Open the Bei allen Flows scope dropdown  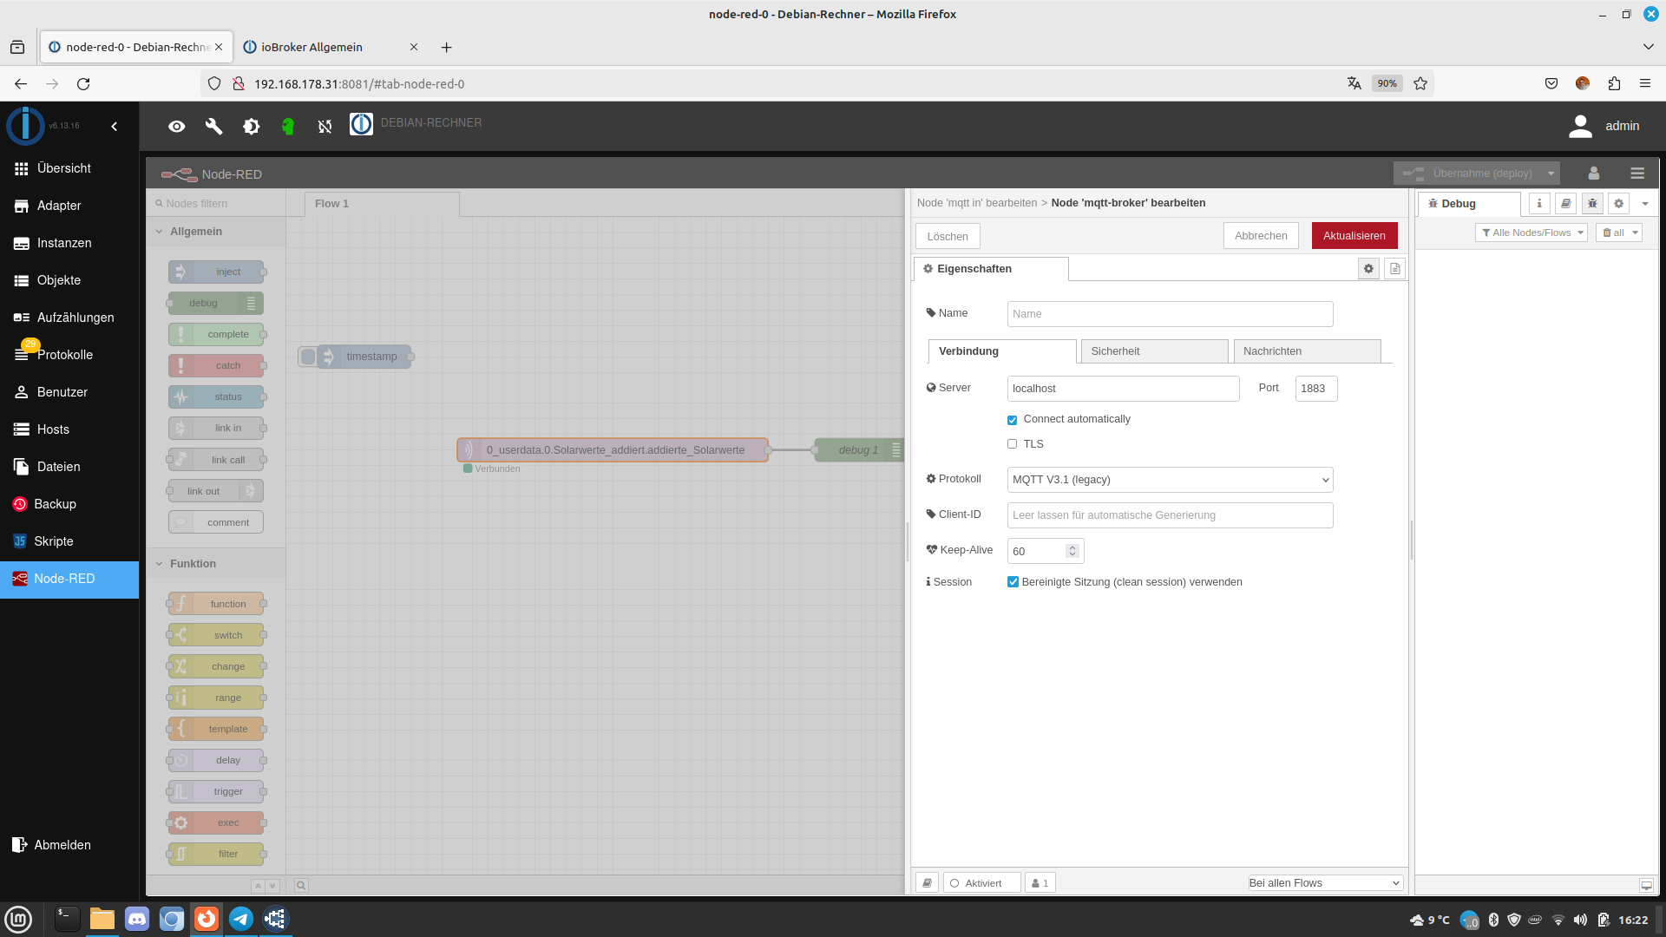(x=1324, y=883)
